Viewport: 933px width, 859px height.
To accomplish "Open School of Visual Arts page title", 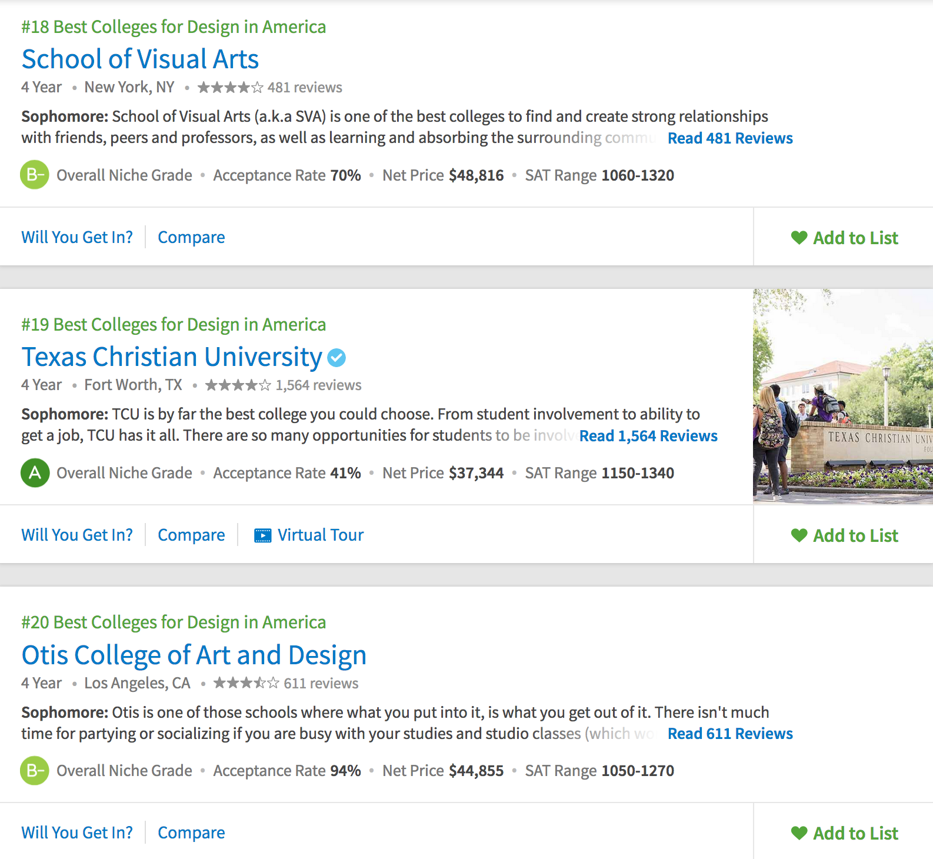I will (x=140, y=59).
